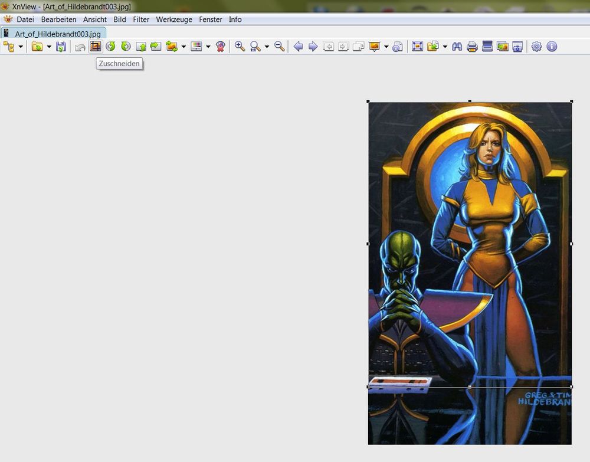
Task: Click the displayed Hildebrandt painting image
Action: [x=470, y=274]
